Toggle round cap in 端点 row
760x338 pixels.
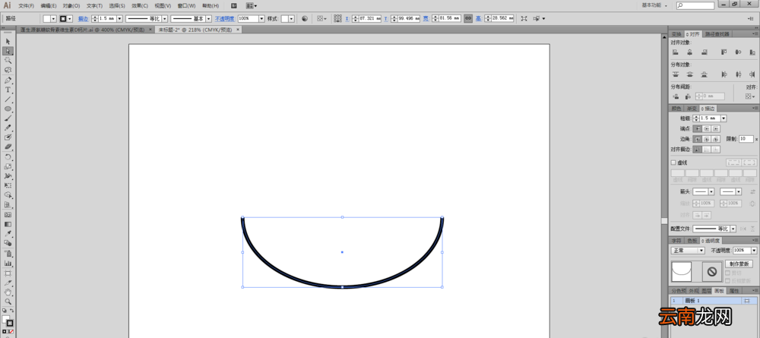[707, 129]
